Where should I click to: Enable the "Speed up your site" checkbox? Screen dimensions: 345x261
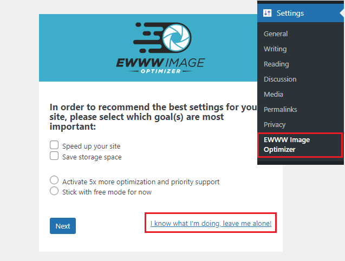point(54,145)
